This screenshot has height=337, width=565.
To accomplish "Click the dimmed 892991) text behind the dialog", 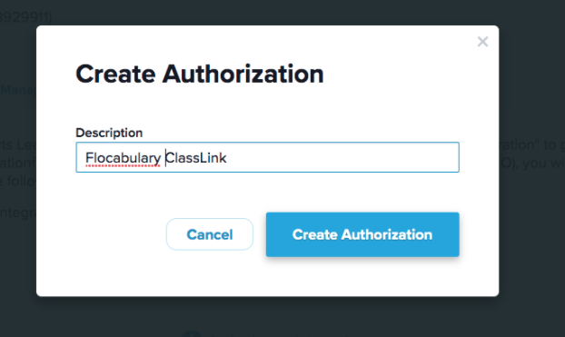I will point(26,17).
